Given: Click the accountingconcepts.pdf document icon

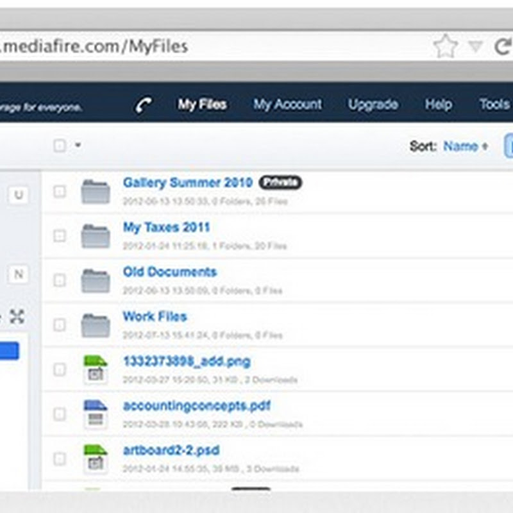Looking at the screenshot, I should coord(96,414).
